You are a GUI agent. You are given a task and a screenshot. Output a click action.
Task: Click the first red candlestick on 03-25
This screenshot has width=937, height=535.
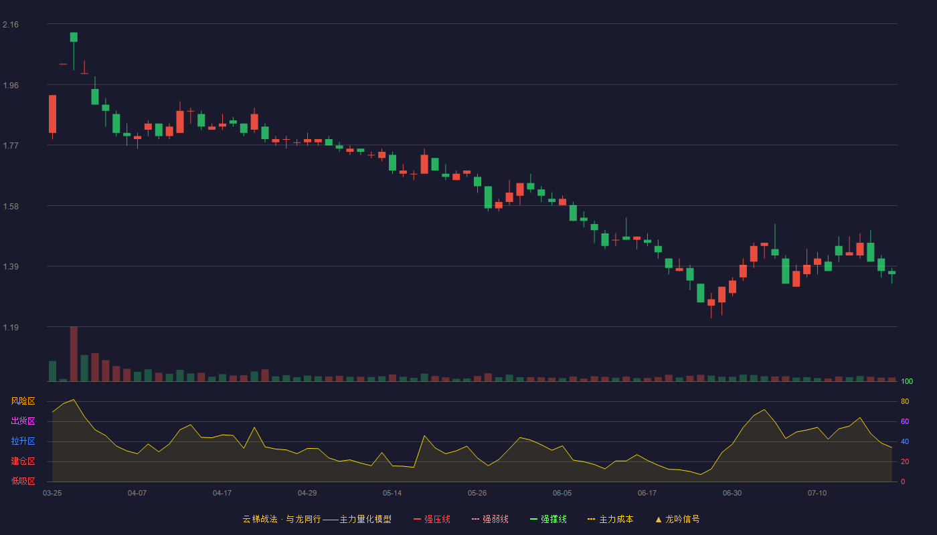coord(52,114)
